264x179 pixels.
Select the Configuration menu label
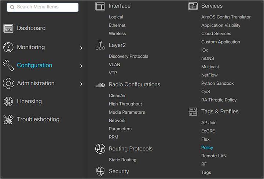click(x=34, y=65)
